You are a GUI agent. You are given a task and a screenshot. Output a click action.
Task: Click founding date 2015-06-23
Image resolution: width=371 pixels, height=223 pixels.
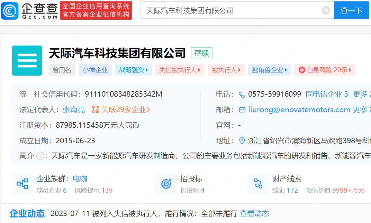(x=75, y=140)
